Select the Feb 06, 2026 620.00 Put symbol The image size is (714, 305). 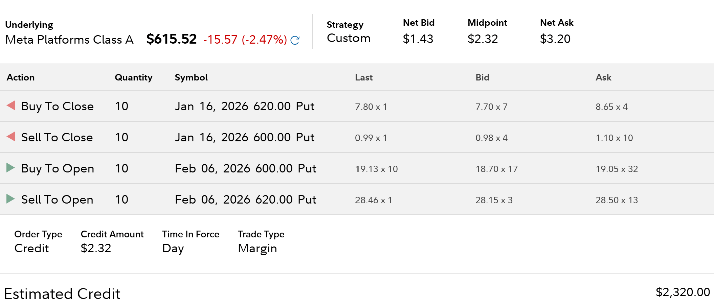click(x=245, y=200)
